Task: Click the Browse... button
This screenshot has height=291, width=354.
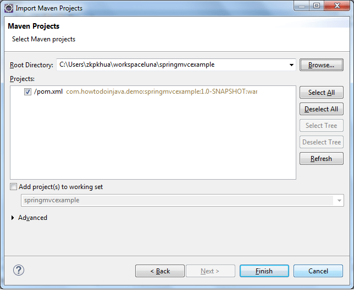Action: click(x=321, y=65)
